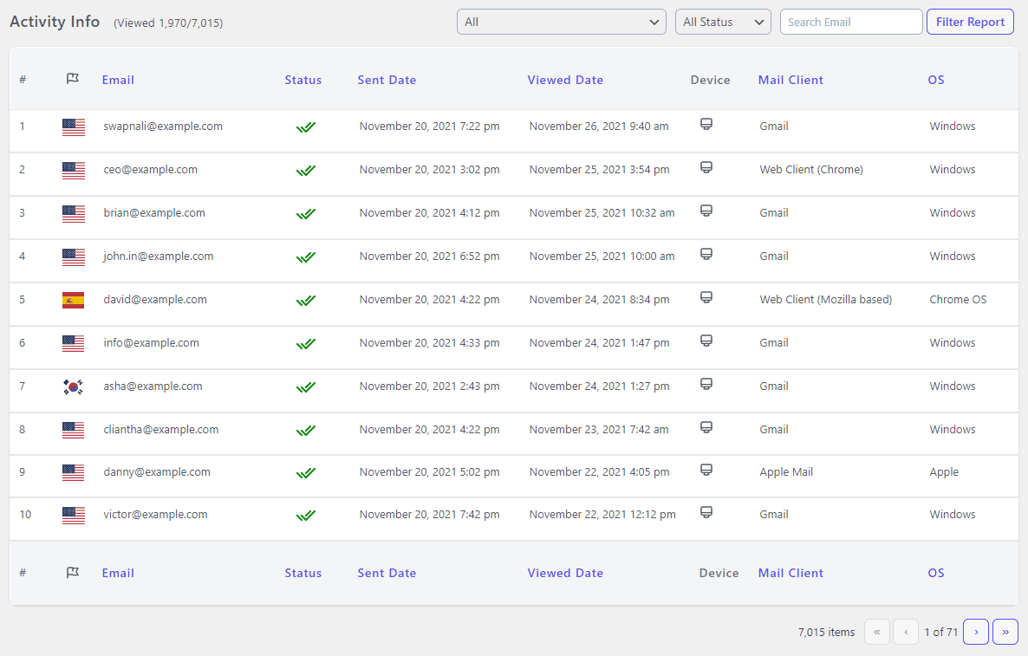
Task: Click the desktop device icon for info@example.com
Action: click(706, 340)
